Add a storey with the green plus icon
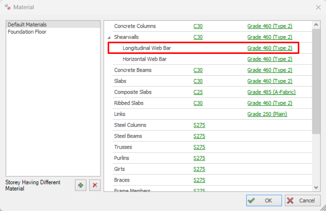 [x=81, y=185]
